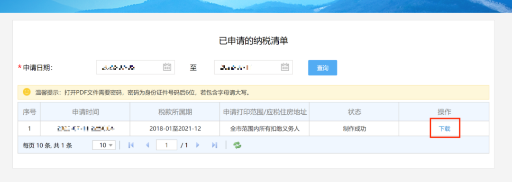Expand the rows-per-page dropdown showing 10

coord(104,145)
